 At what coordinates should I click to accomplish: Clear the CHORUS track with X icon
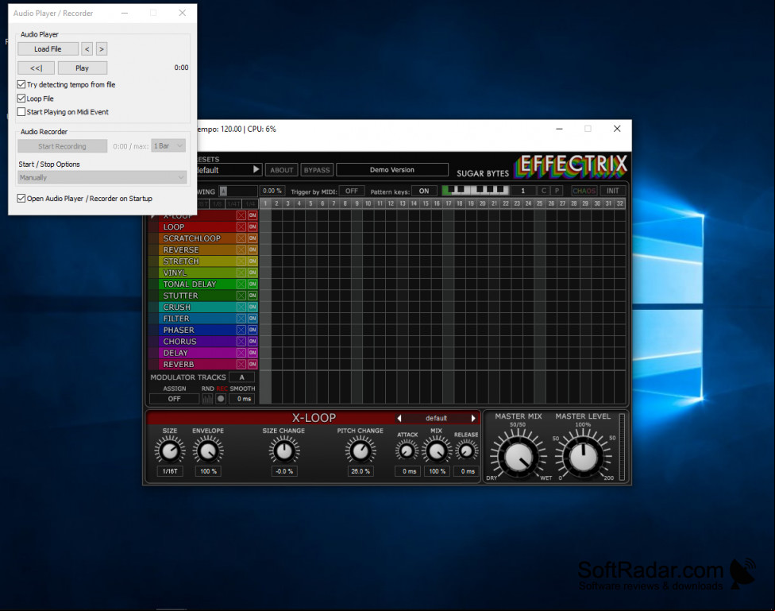[241, 342]
